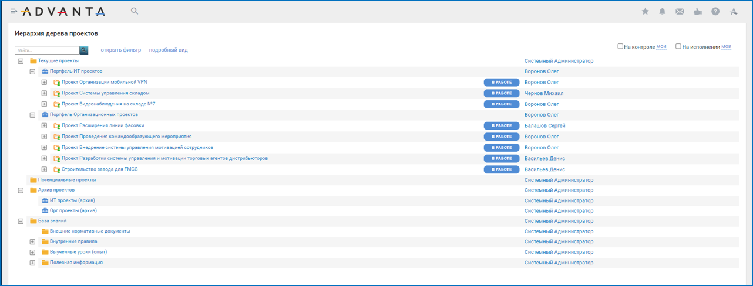This screenshot has height=286, width=753.
Task: Open the help question mark icon
Action: tap(715, 11)
